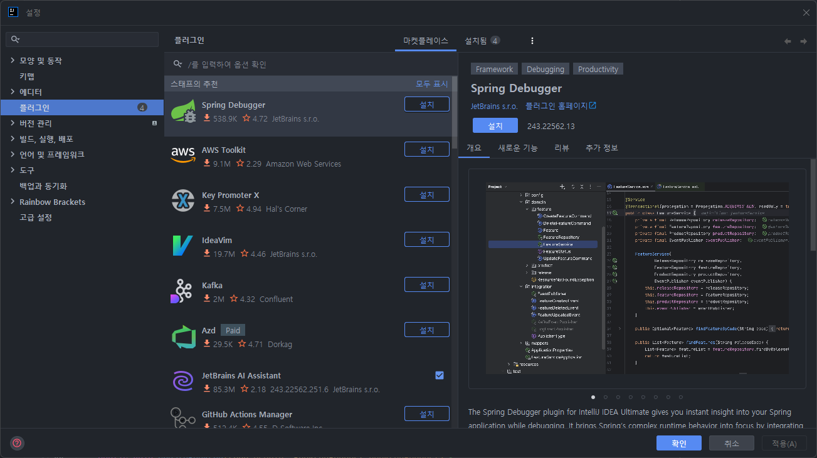
Task: Click the details panel vertical scrollbar
Action: click(x=813, y=204)
